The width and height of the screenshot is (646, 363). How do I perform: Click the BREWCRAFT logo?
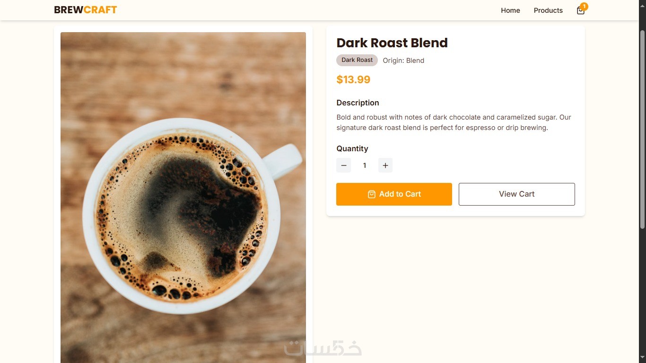[86, 10]
